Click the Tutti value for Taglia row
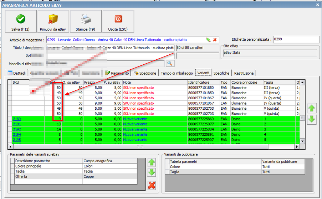This screenshot has width=322, height=199. [283, 172]
